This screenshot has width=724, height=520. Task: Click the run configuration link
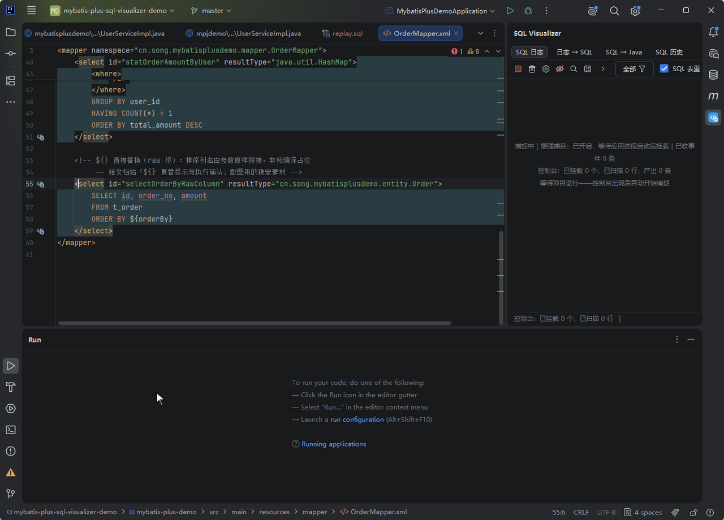(x=357, y=419)
